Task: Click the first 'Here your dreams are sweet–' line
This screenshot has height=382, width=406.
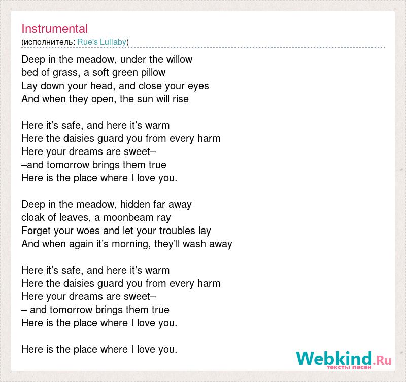Action: (x=89, y=152)
